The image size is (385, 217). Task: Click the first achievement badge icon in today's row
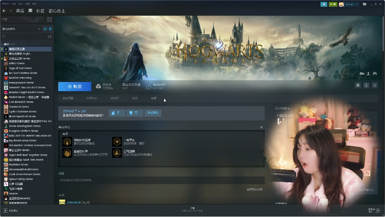pos(67,142)
